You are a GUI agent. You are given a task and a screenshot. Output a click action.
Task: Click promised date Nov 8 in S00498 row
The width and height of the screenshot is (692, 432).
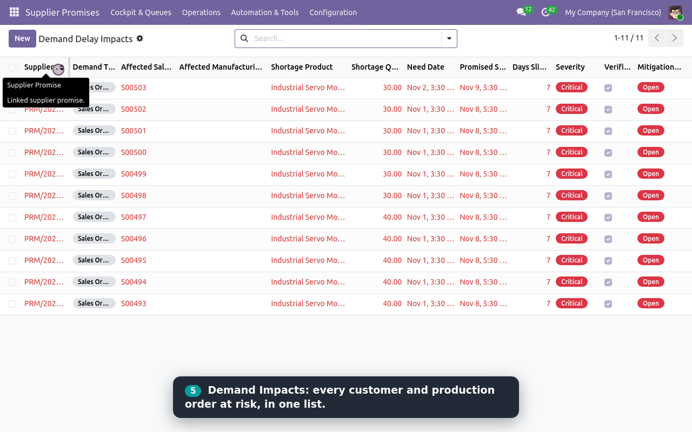coord(483,195)
